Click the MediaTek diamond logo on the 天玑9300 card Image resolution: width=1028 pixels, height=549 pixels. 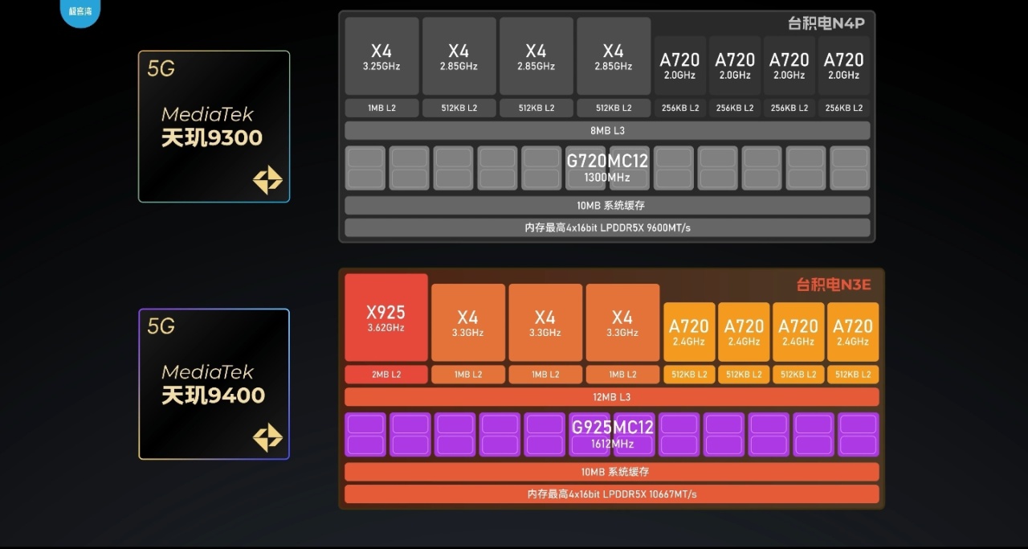(x=267, y=180)
